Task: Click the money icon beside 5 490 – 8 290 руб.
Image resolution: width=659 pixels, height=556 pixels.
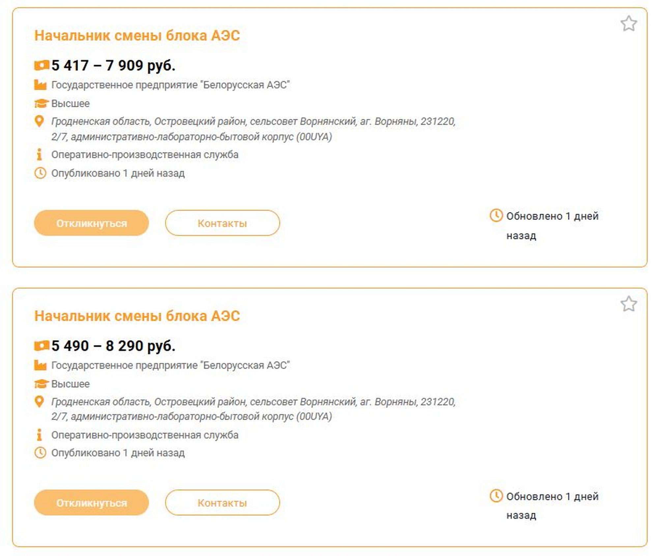Action: click(42, 346)
